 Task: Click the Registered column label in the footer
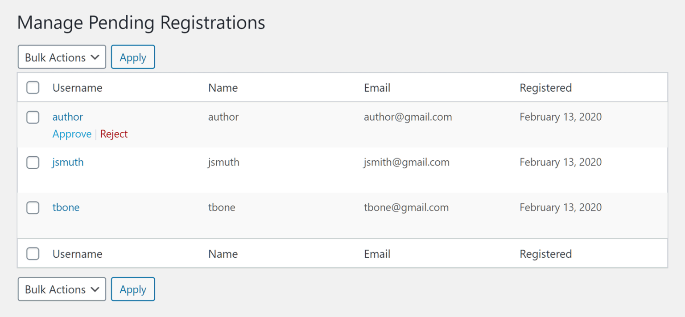click(545, 254)
